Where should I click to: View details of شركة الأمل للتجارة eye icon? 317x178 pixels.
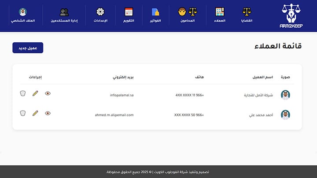point(48,93)
